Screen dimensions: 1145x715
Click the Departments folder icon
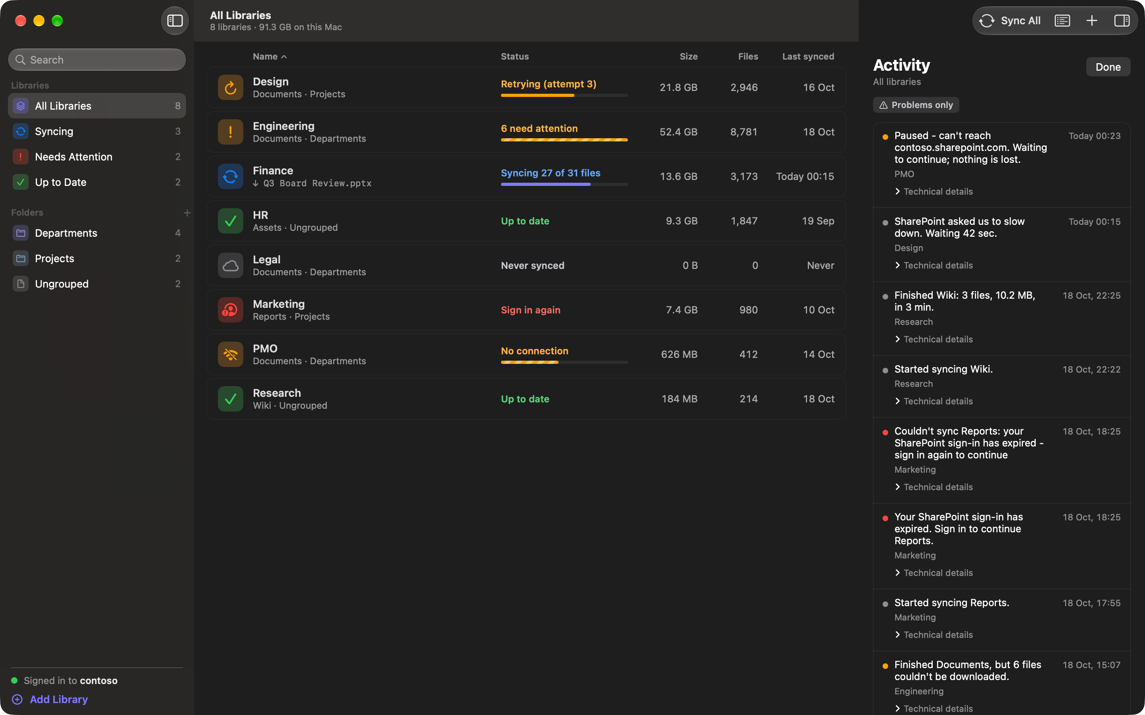pos(20,233)
